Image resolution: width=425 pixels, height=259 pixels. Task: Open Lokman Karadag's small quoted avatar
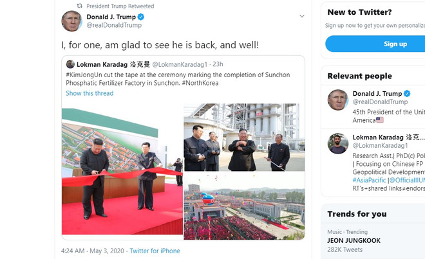pos(70,64)
